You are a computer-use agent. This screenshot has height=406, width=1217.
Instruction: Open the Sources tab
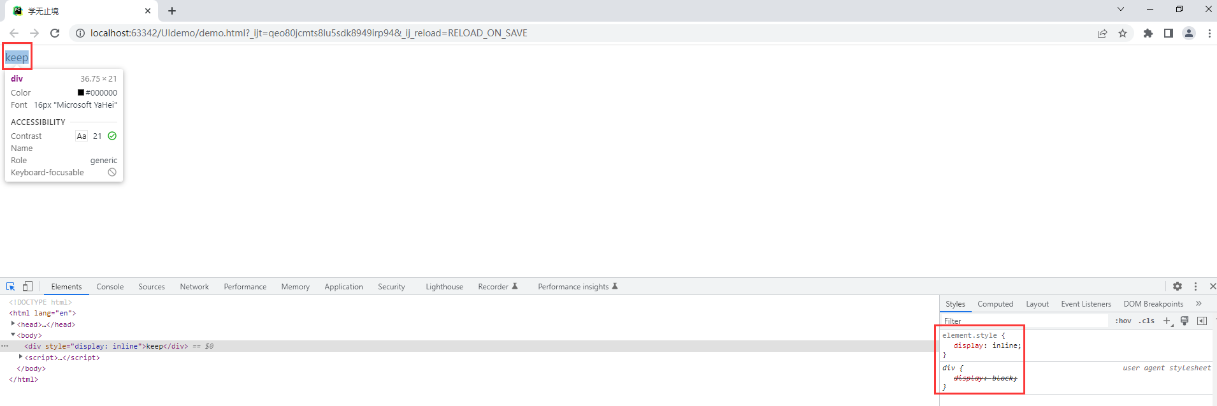click(152, 287)
